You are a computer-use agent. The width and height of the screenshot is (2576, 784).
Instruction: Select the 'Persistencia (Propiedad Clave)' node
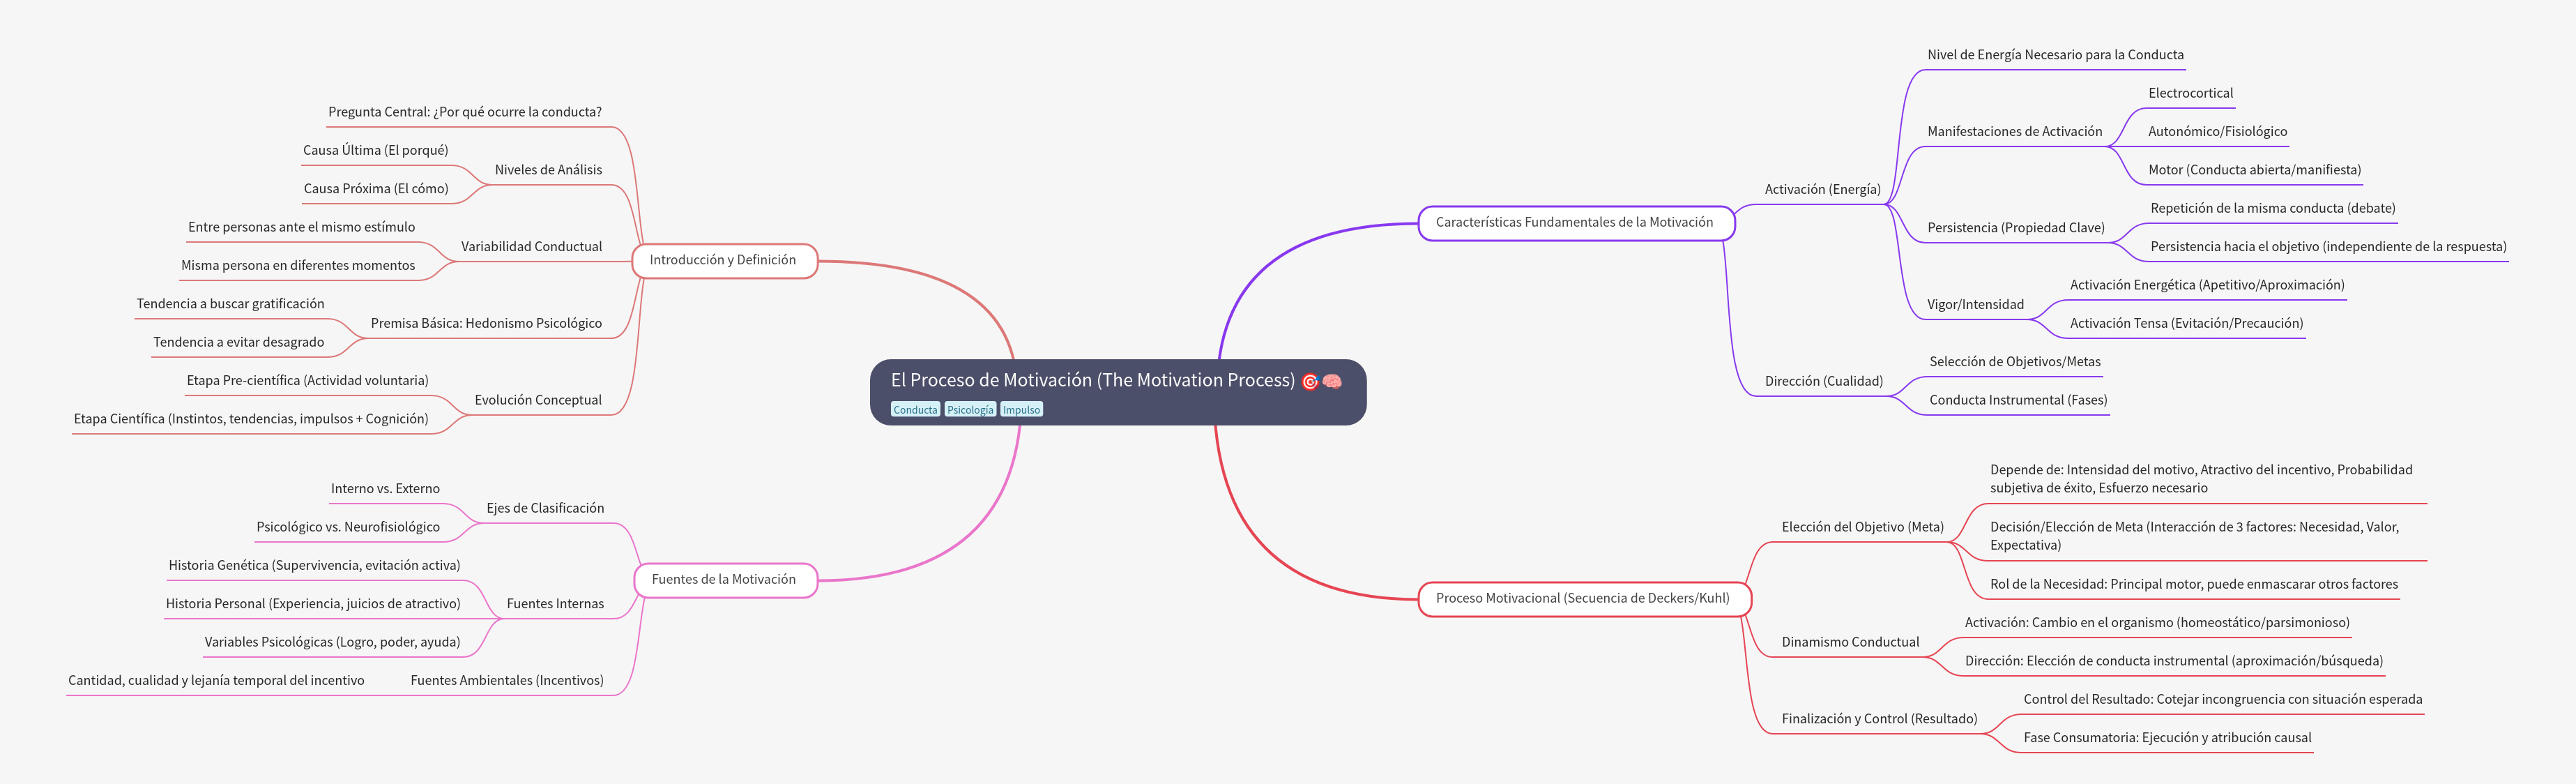[2016, 227]
